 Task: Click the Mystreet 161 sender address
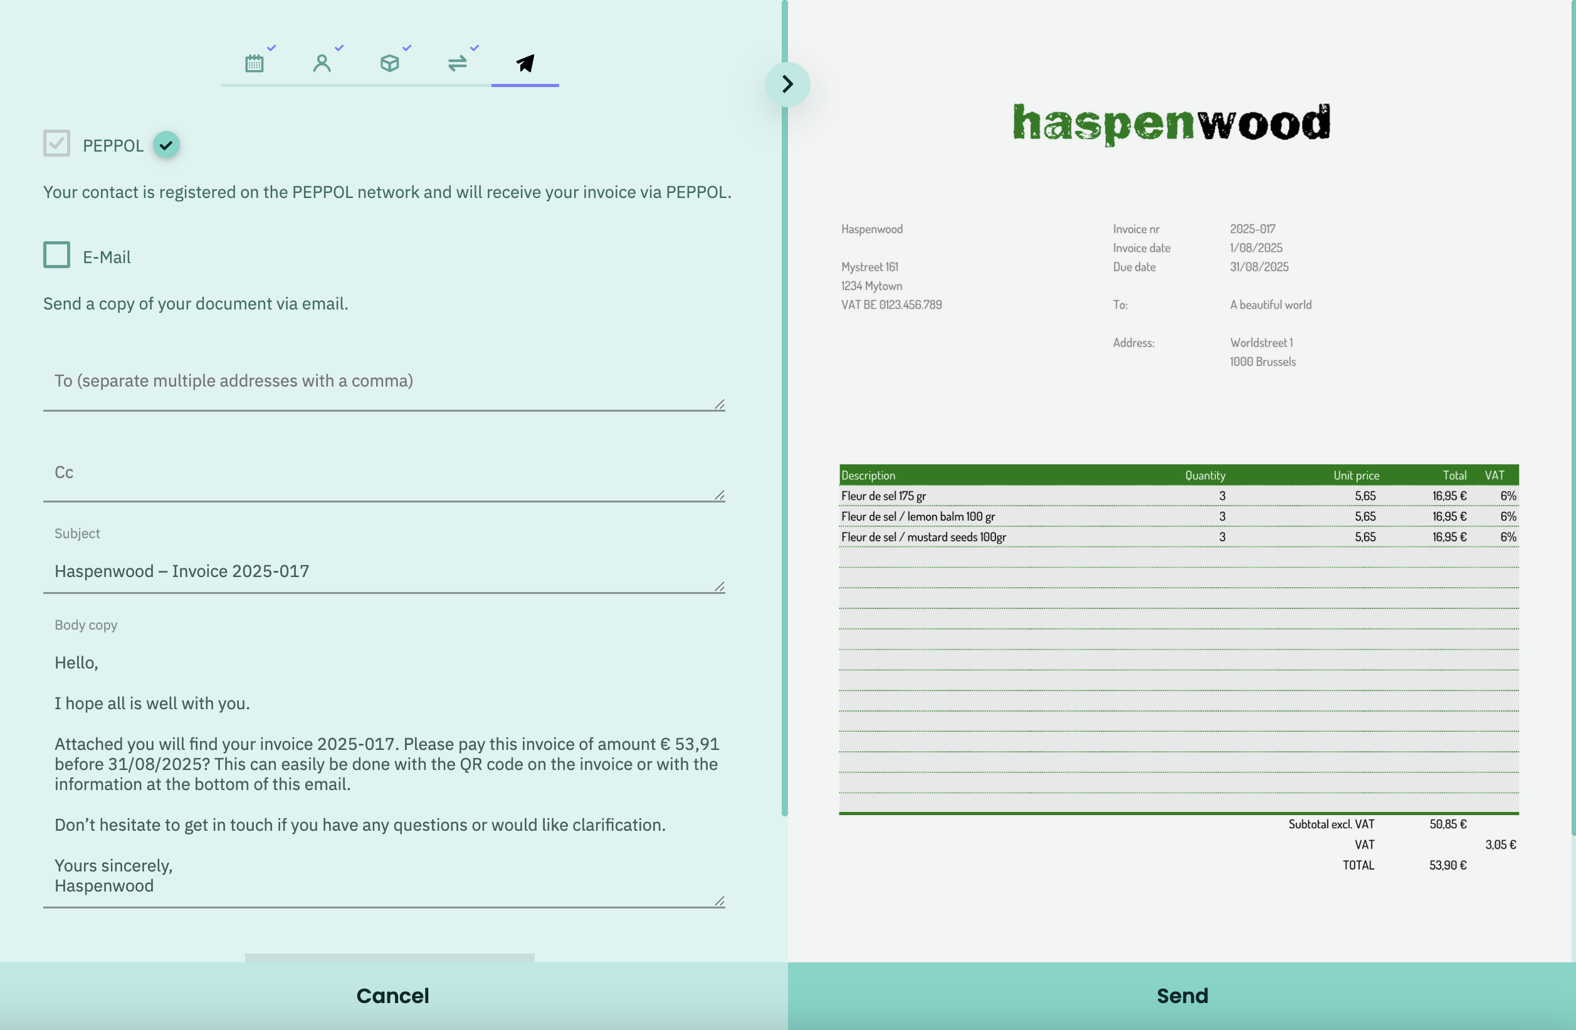pyautogui.click(x=869, y=267)
